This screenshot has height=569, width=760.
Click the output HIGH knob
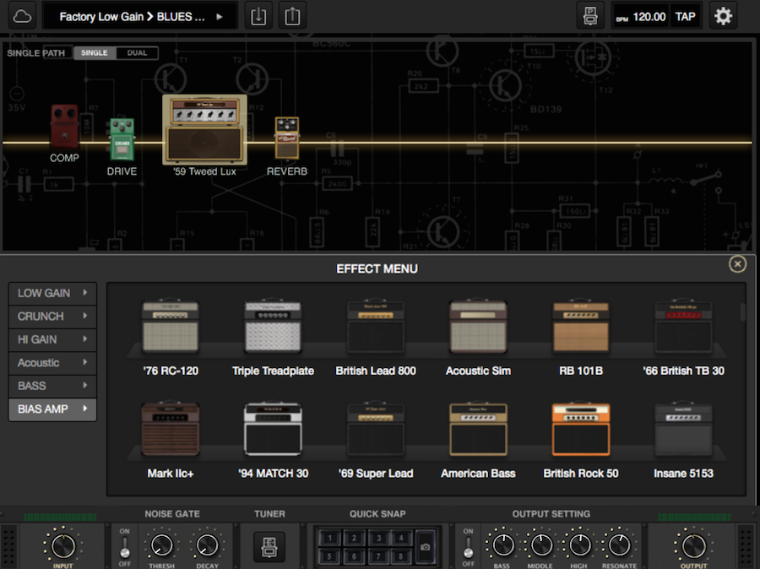tap(579, 545)
